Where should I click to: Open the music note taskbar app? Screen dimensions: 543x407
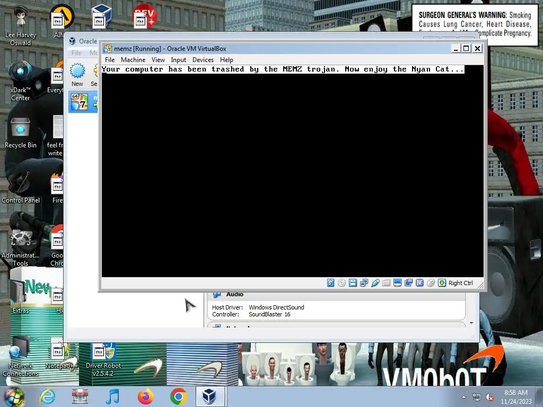[x=112, y=396]
